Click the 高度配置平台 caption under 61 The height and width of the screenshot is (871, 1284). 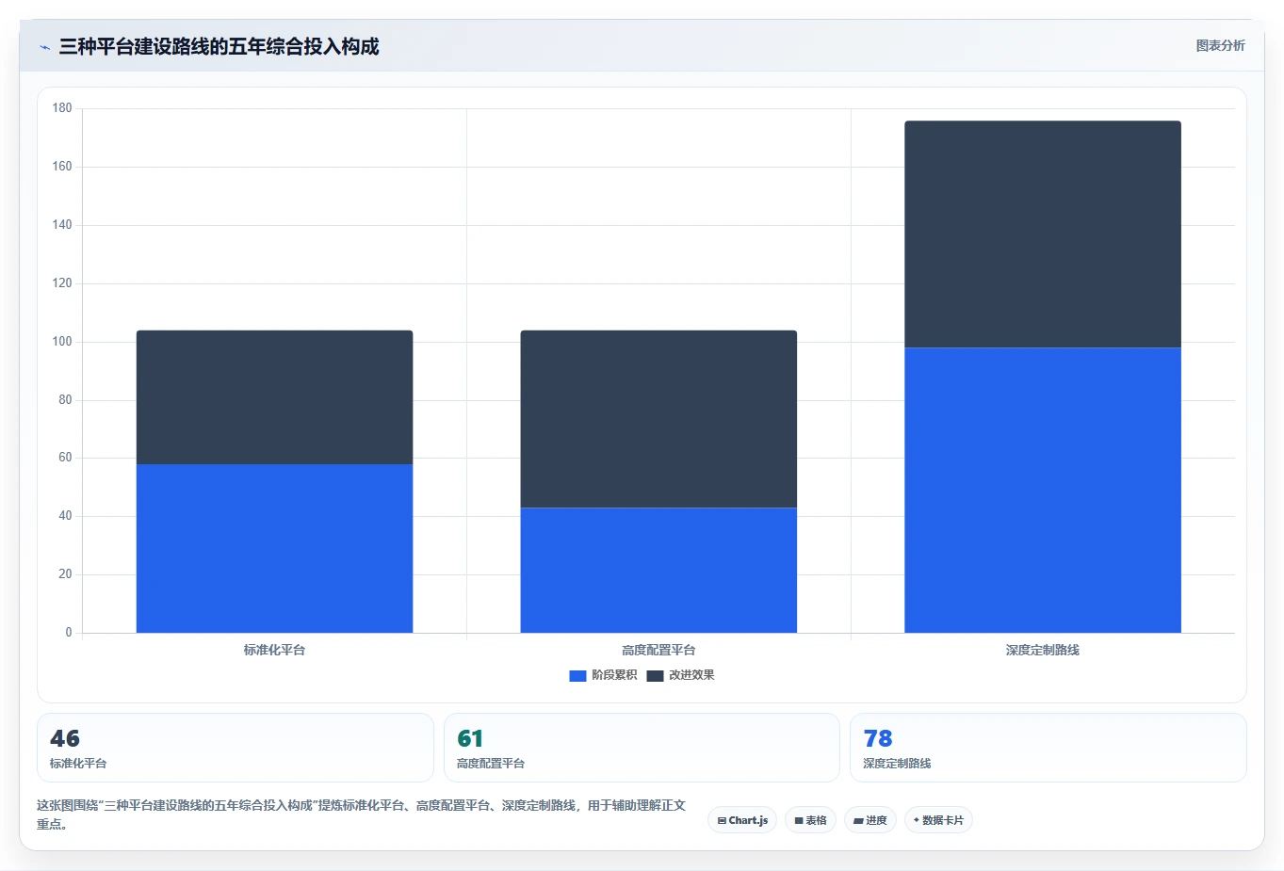point(491,764)
